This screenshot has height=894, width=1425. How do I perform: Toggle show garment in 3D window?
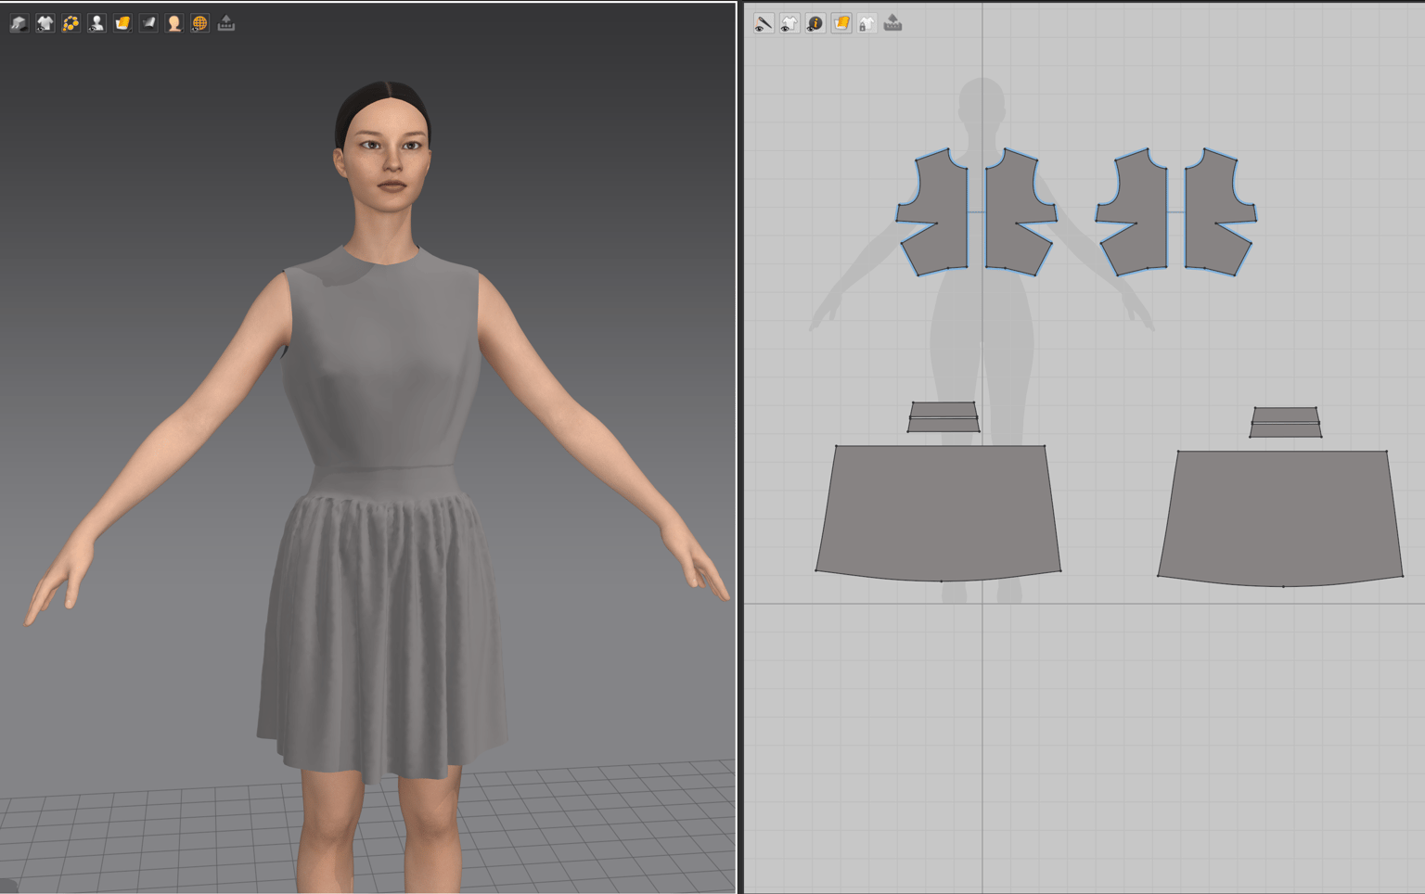click(45, 23)
